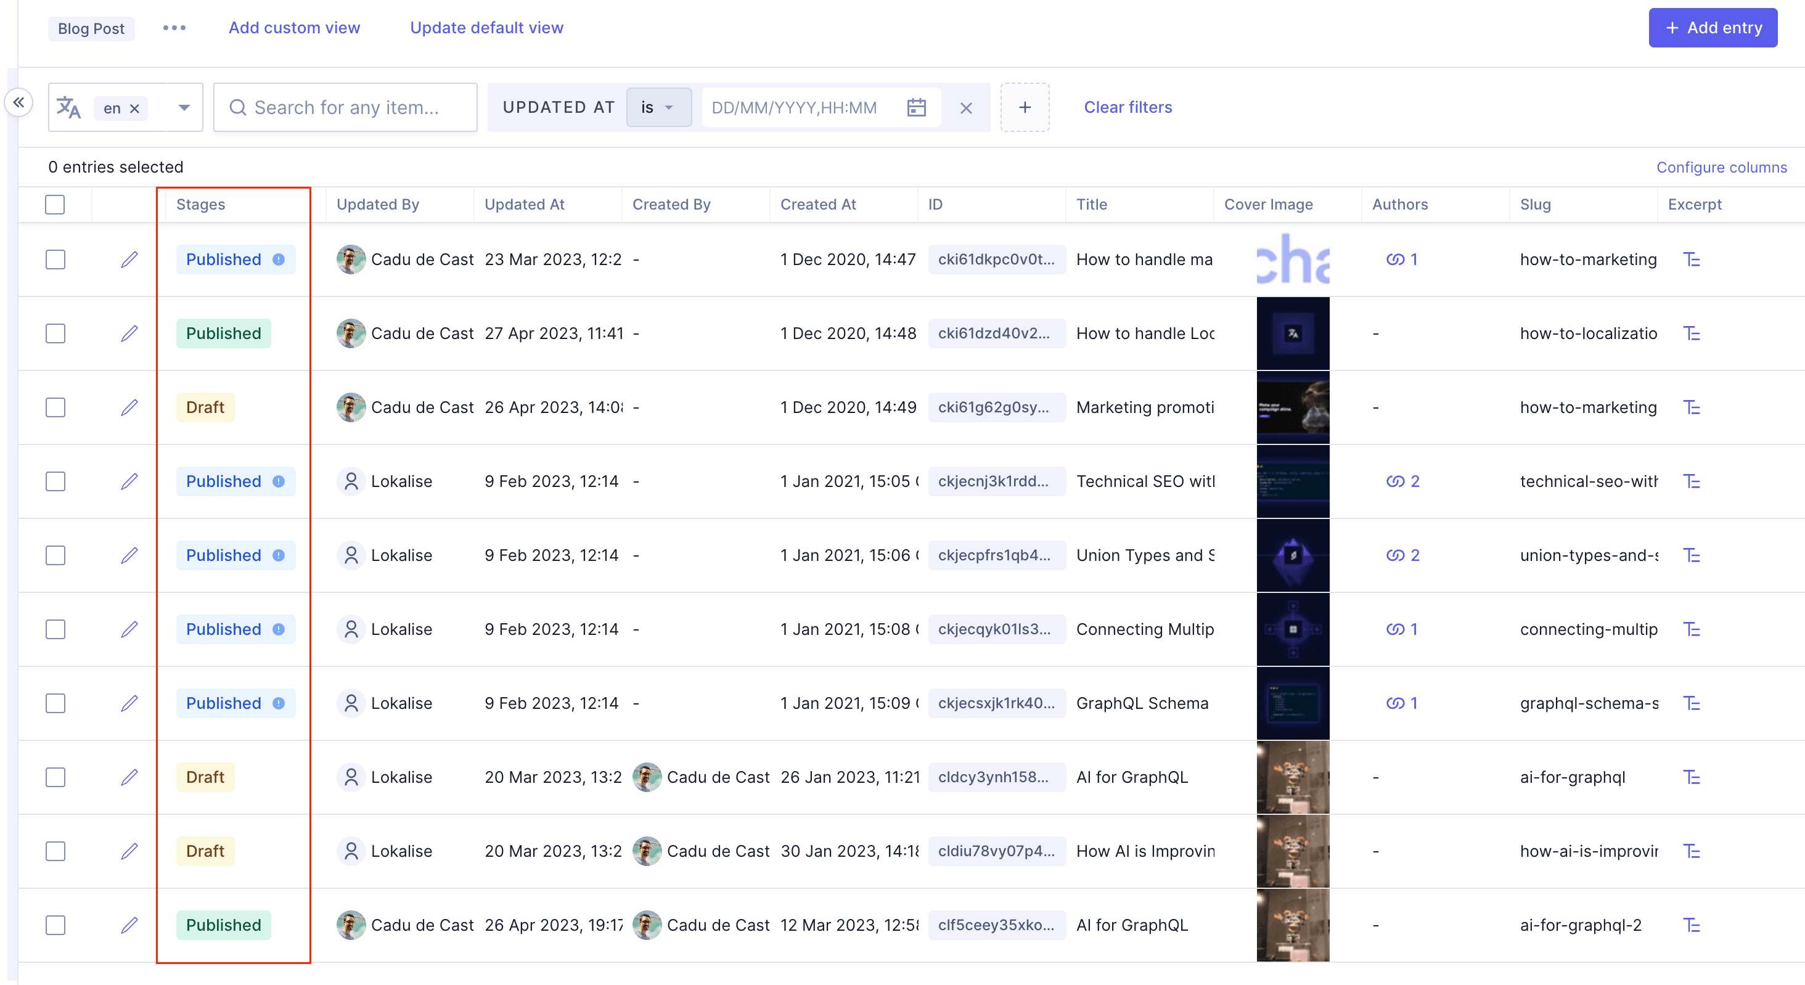Select the checkbox for the ai-for-graphql-2 entry

(55, 925)
